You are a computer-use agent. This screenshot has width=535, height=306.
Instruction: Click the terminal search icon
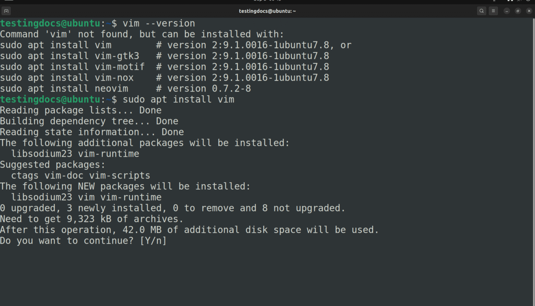(481, 11)
